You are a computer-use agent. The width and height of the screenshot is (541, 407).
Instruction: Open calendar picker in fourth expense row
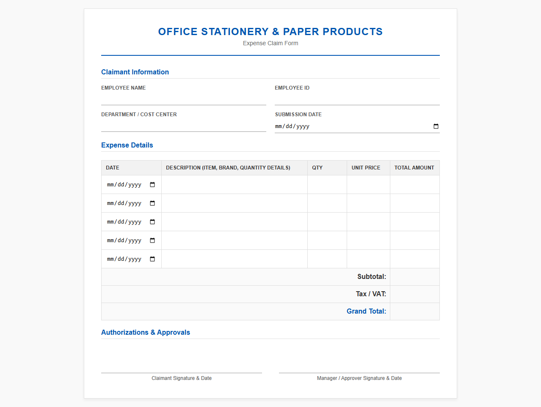152,240
